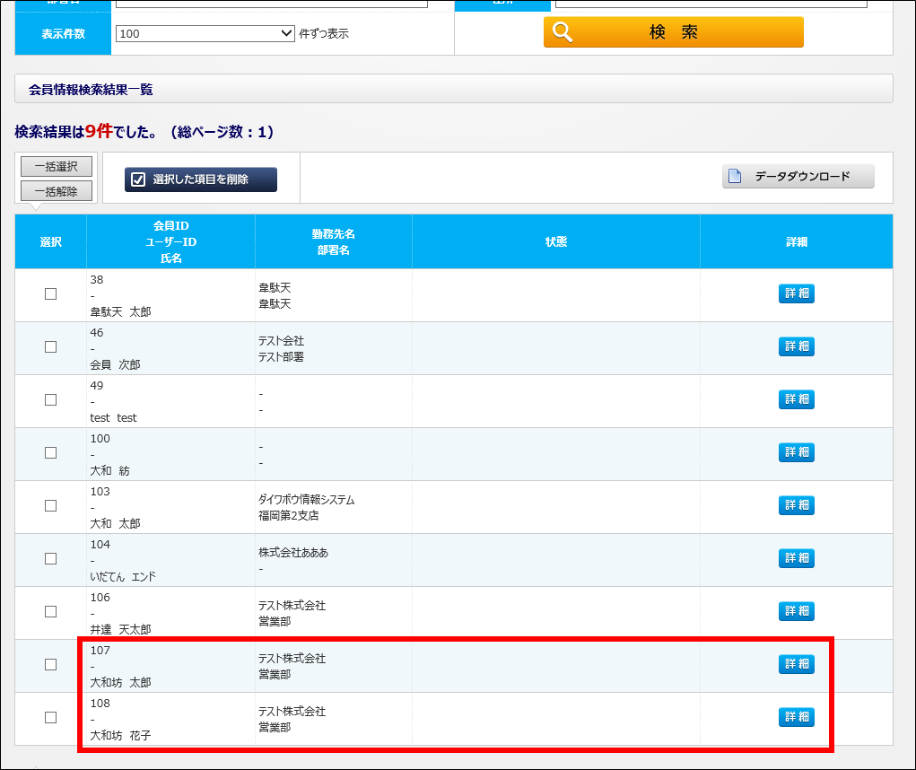The height and width of the screenshot is (770, 916).
Task: Click the 会員情報検索結果一覧 section header
Action: click(91, 90)
